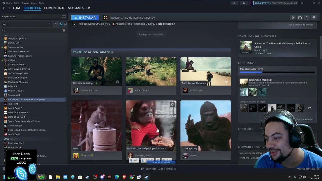Select Devil May Cry 5 in library
This screenshot has width=322, height=181.
[x=16, y=143]
